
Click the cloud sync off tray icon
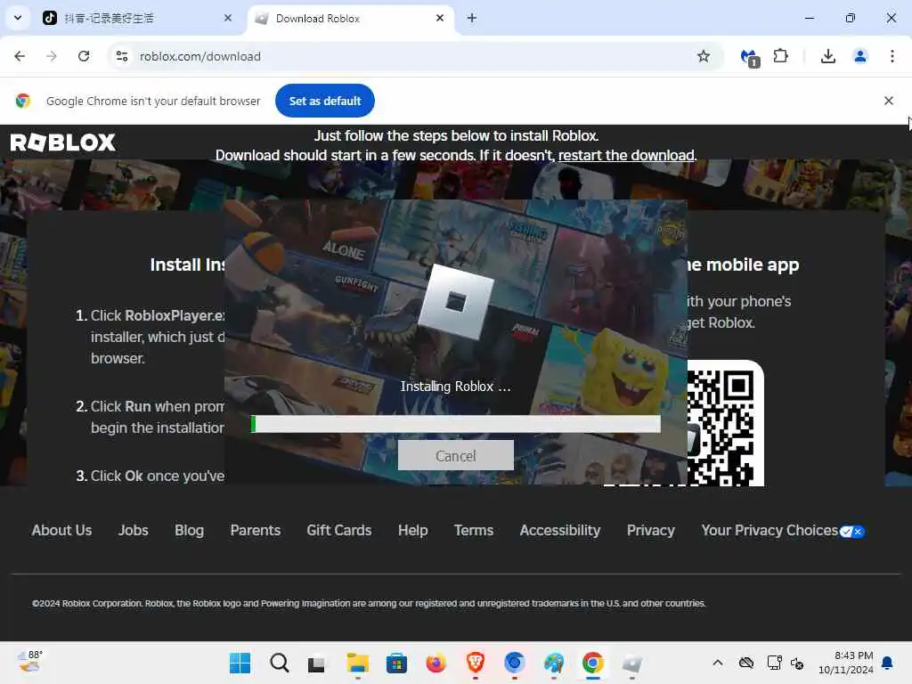pyautogui.click(x=746, y=663)
